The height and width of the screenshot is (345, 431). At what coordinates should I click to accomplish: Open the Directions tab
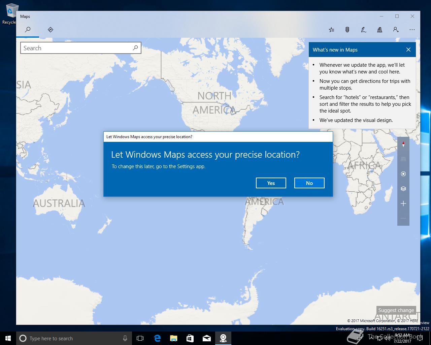(x=51, y=30)
